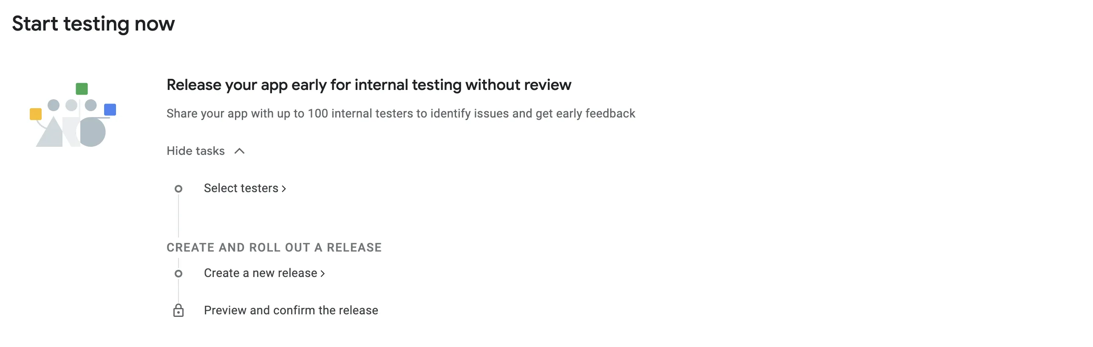Click the lock icon beside Preview and confirm

tap(178, 311)
